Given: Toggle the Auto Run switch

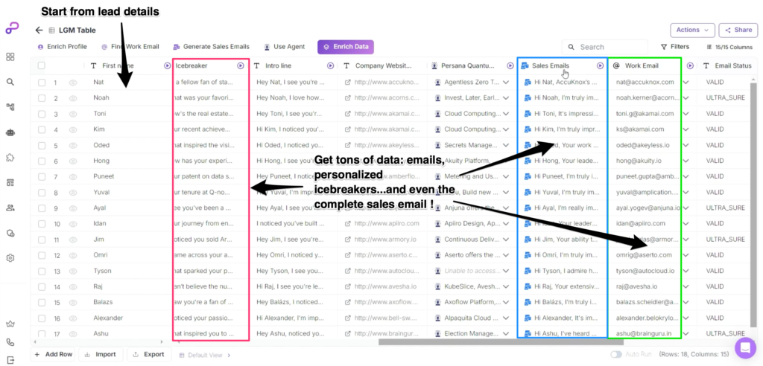Looking at the screenshot, I should point(616,355).
